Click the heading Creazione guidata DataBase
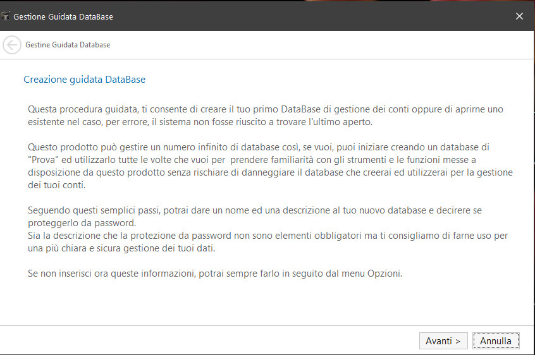The image size is (535, 355). tap(84, 80)
